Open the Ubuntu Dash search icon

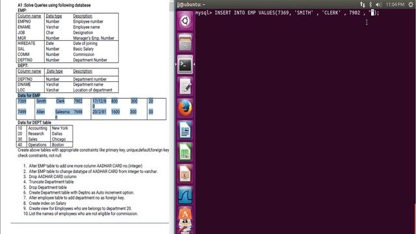[185, 21]
